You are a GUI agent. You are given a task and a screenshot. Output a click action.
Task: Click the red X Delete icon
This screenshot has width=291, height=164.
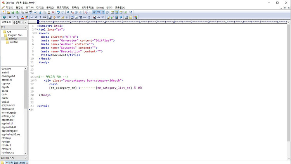[53, 12]
